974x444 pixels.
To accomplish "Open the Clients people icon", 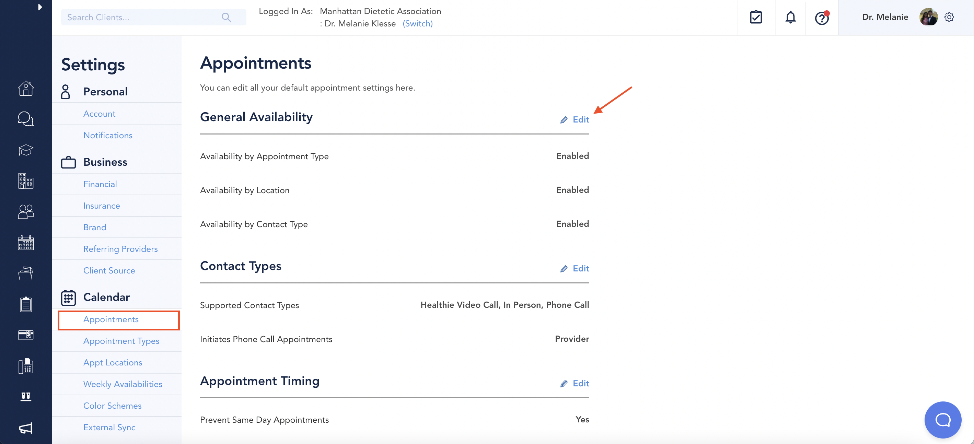I will point(26,212).
